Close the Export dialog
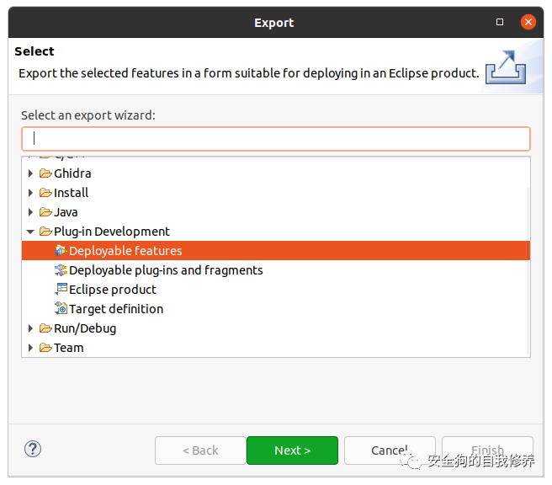552x485 pixels. 528,22
